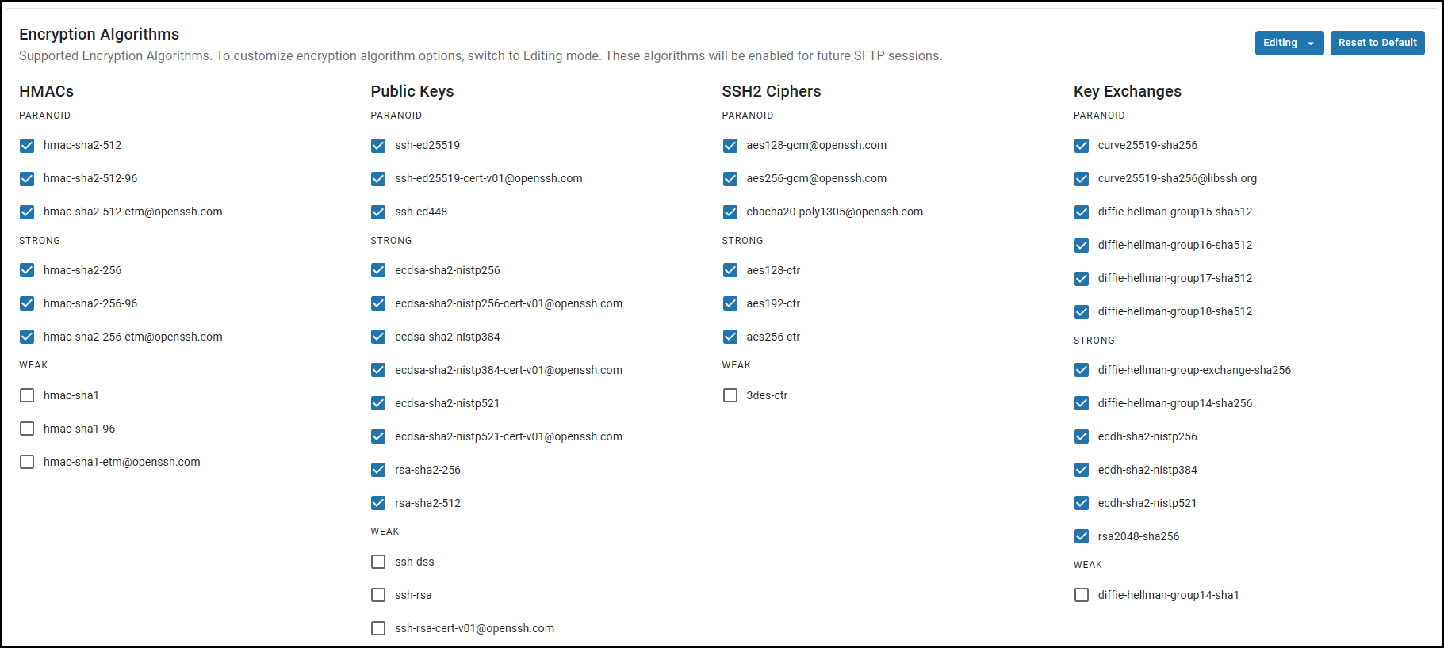Image resolution: width=1444 pixels, height=648 pixels.
Task: Uncheck rsa2048-sha256 key exchange
Action: point(1082,536)
